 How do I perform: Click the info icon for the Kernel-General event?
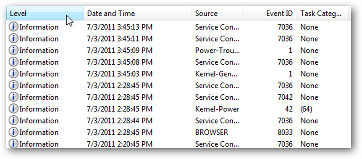[13, 74]
